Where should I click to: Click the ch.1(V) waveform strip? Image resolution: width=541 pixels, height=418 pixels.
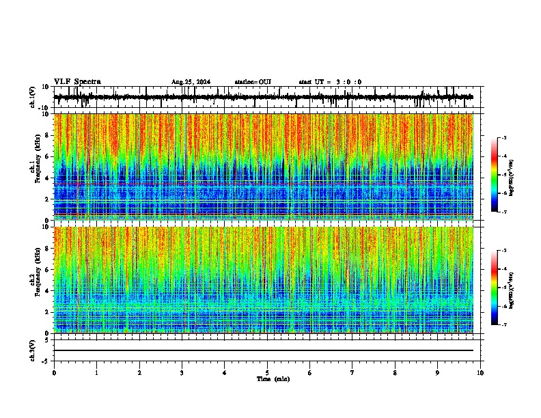[267, 97]
